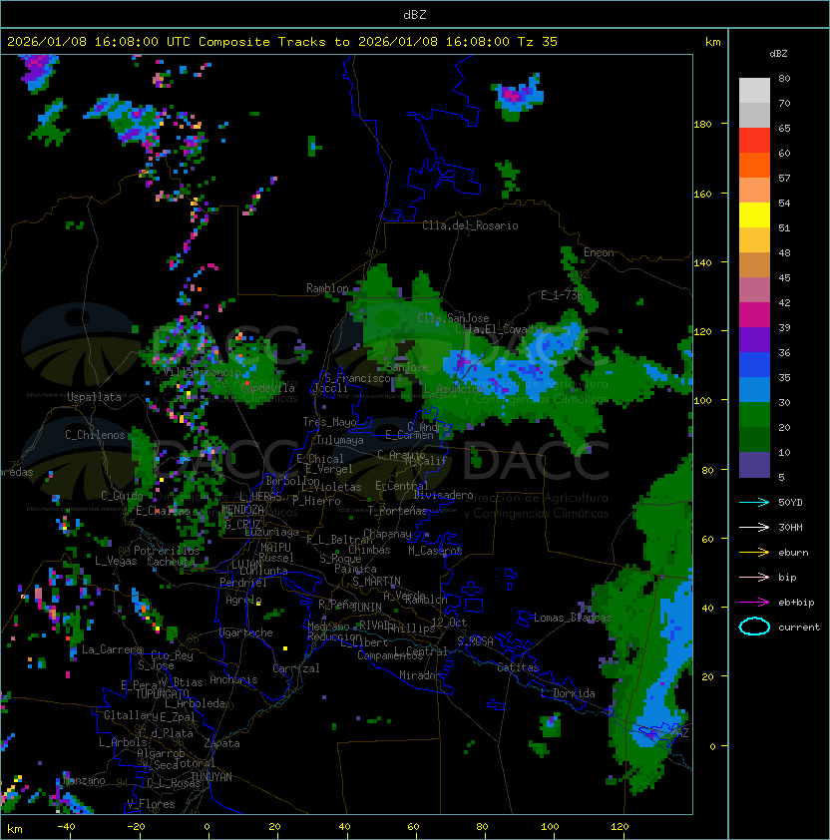Click the '50YD' legend label

tap(790, 503)
